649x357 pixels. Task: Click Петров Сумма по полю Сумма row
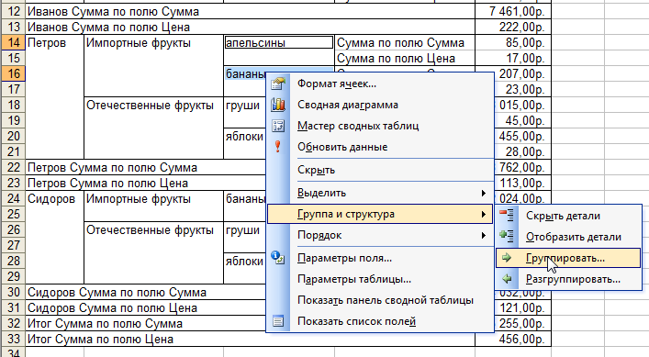pos(146,167)
